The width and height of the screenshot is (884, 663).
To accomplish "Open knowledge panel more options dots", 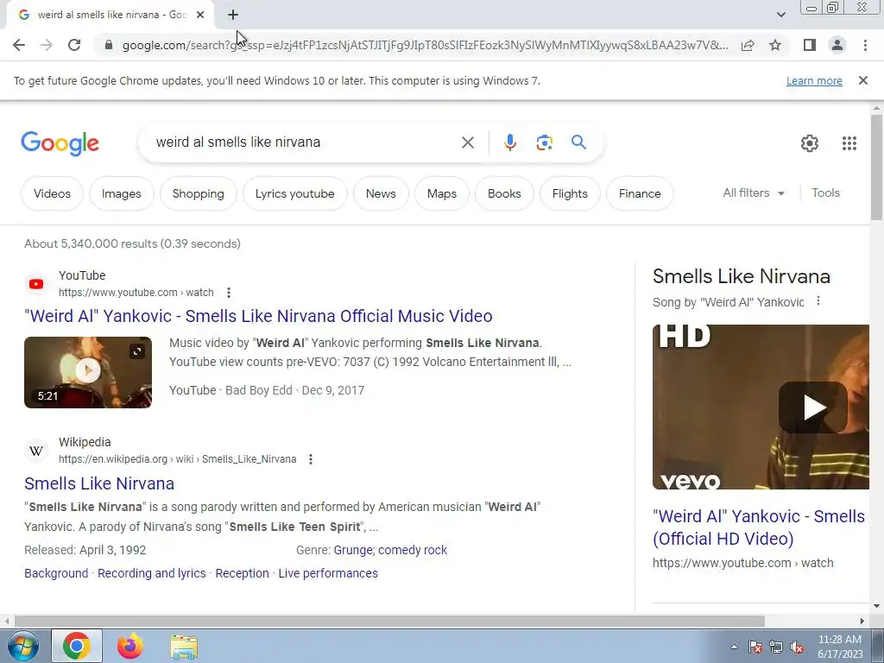I will pos(818,301).
